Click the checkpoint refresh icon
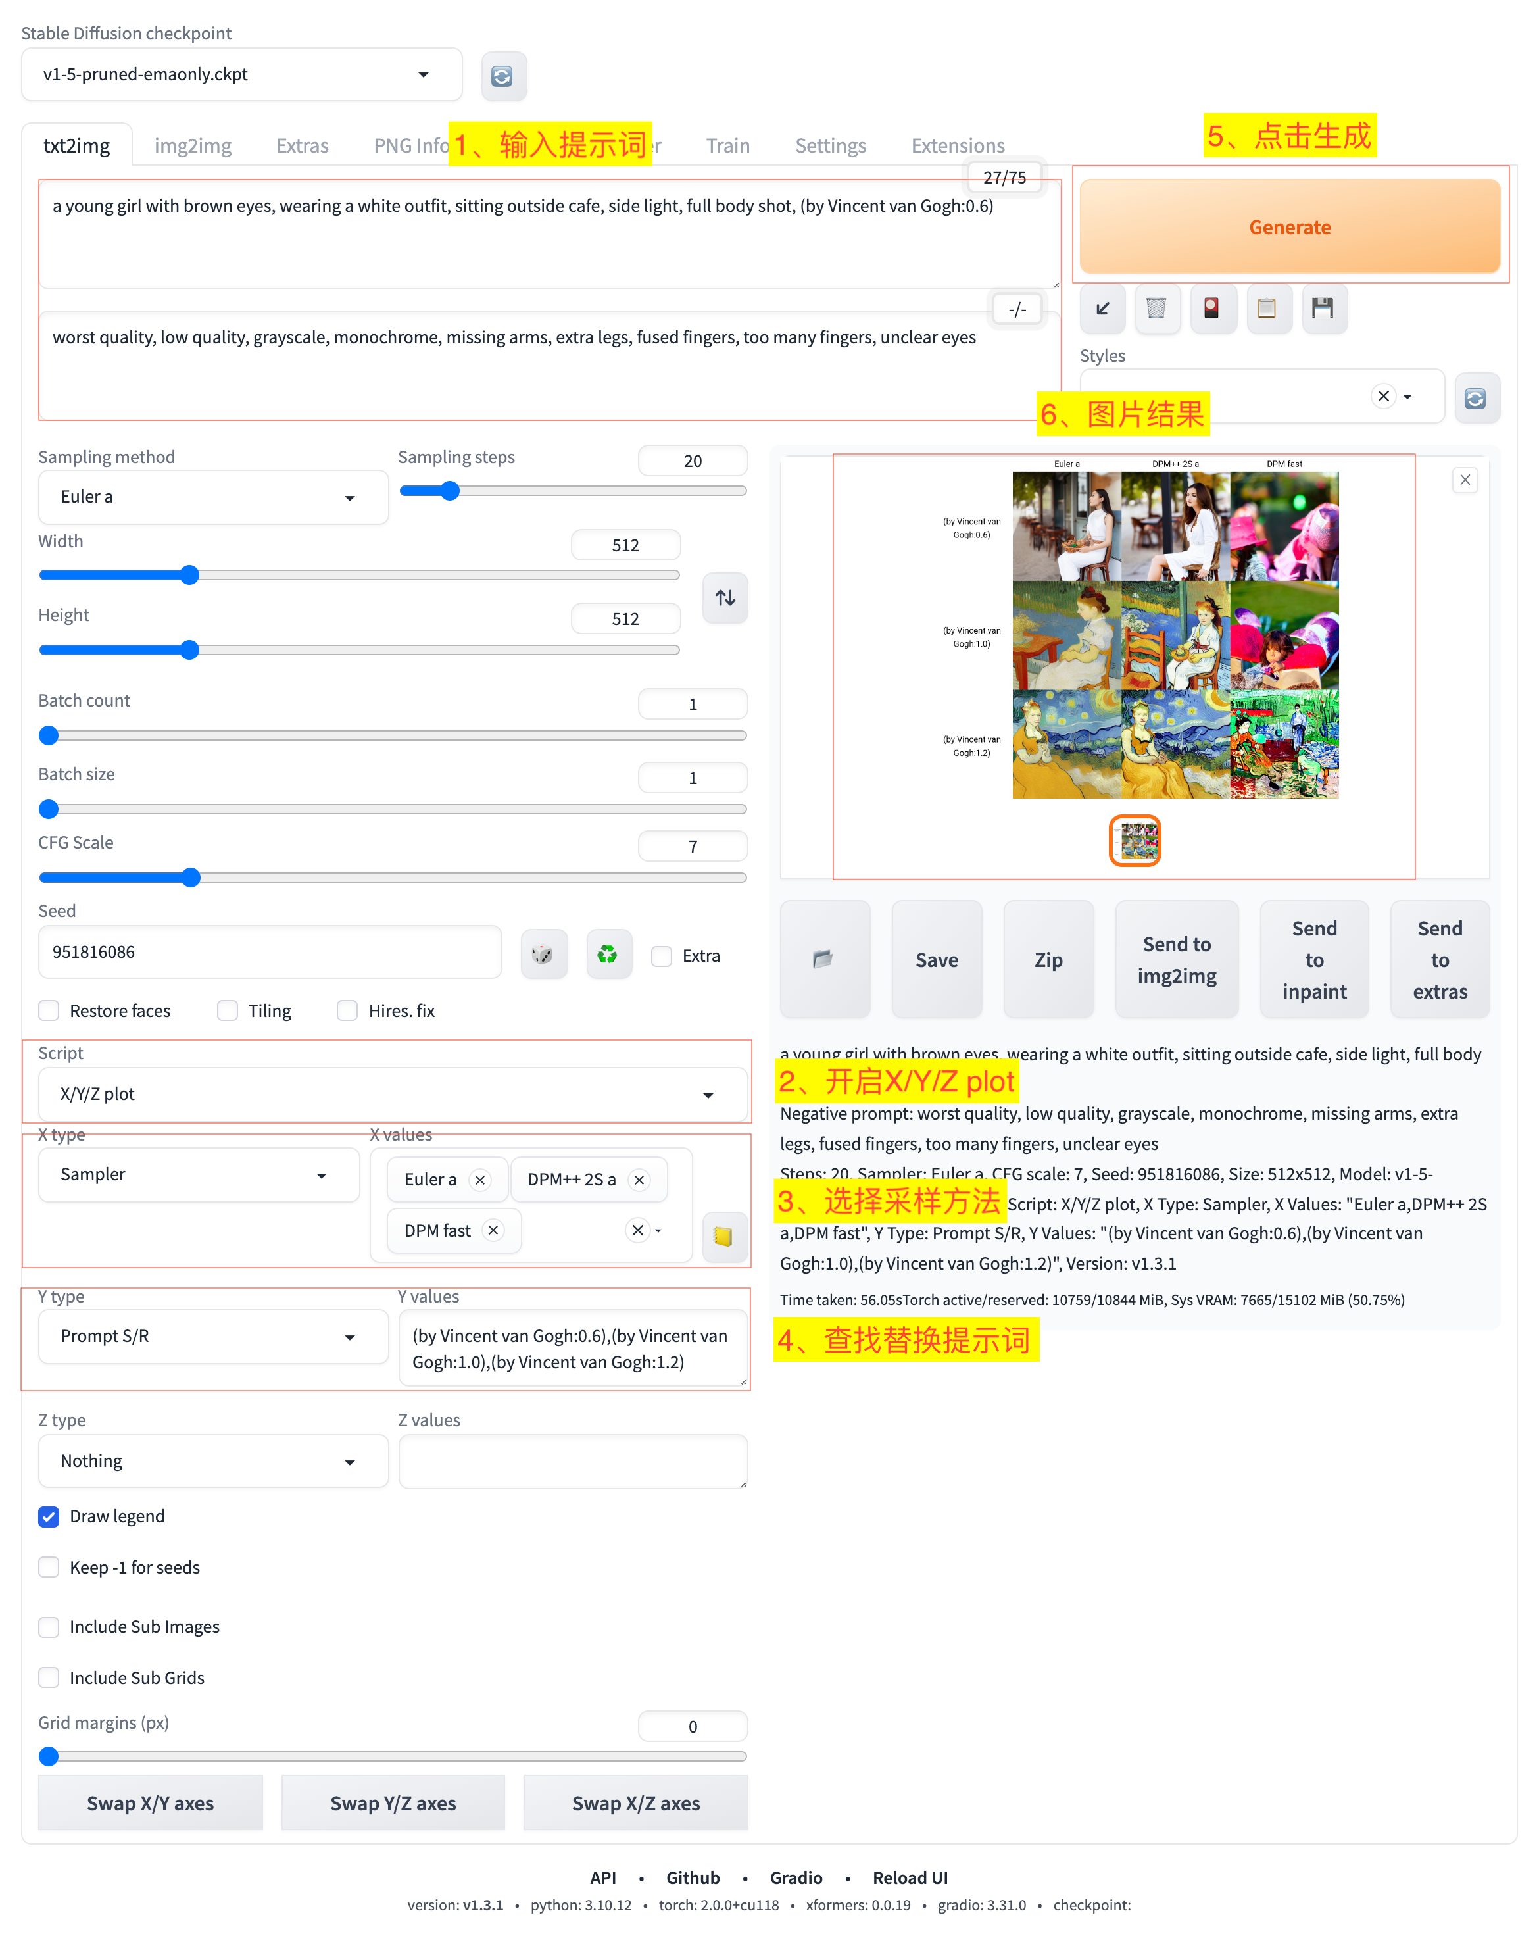The image size is (1539, 1938). click(x=502, y=76)
